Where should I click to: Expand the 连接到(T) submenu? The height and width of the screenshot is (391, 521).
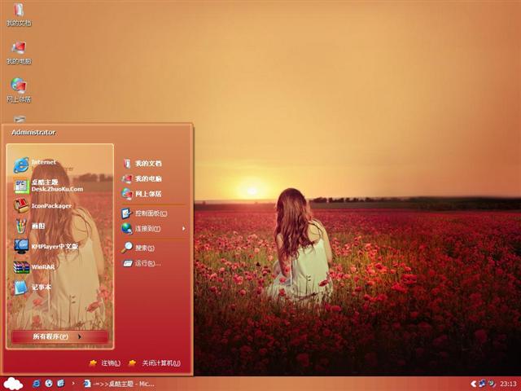point(153,229)
